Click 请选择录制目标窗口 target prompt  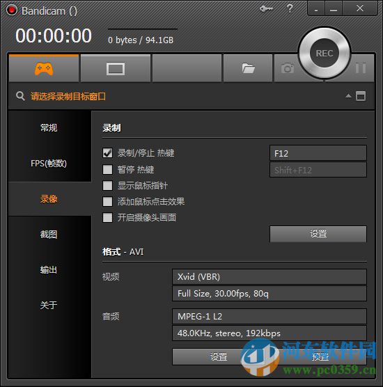coord(68,96)
